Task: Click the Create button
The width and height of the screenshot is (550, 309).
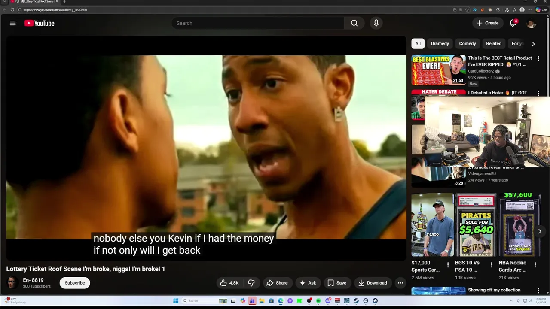Action: tap(488, 23)
